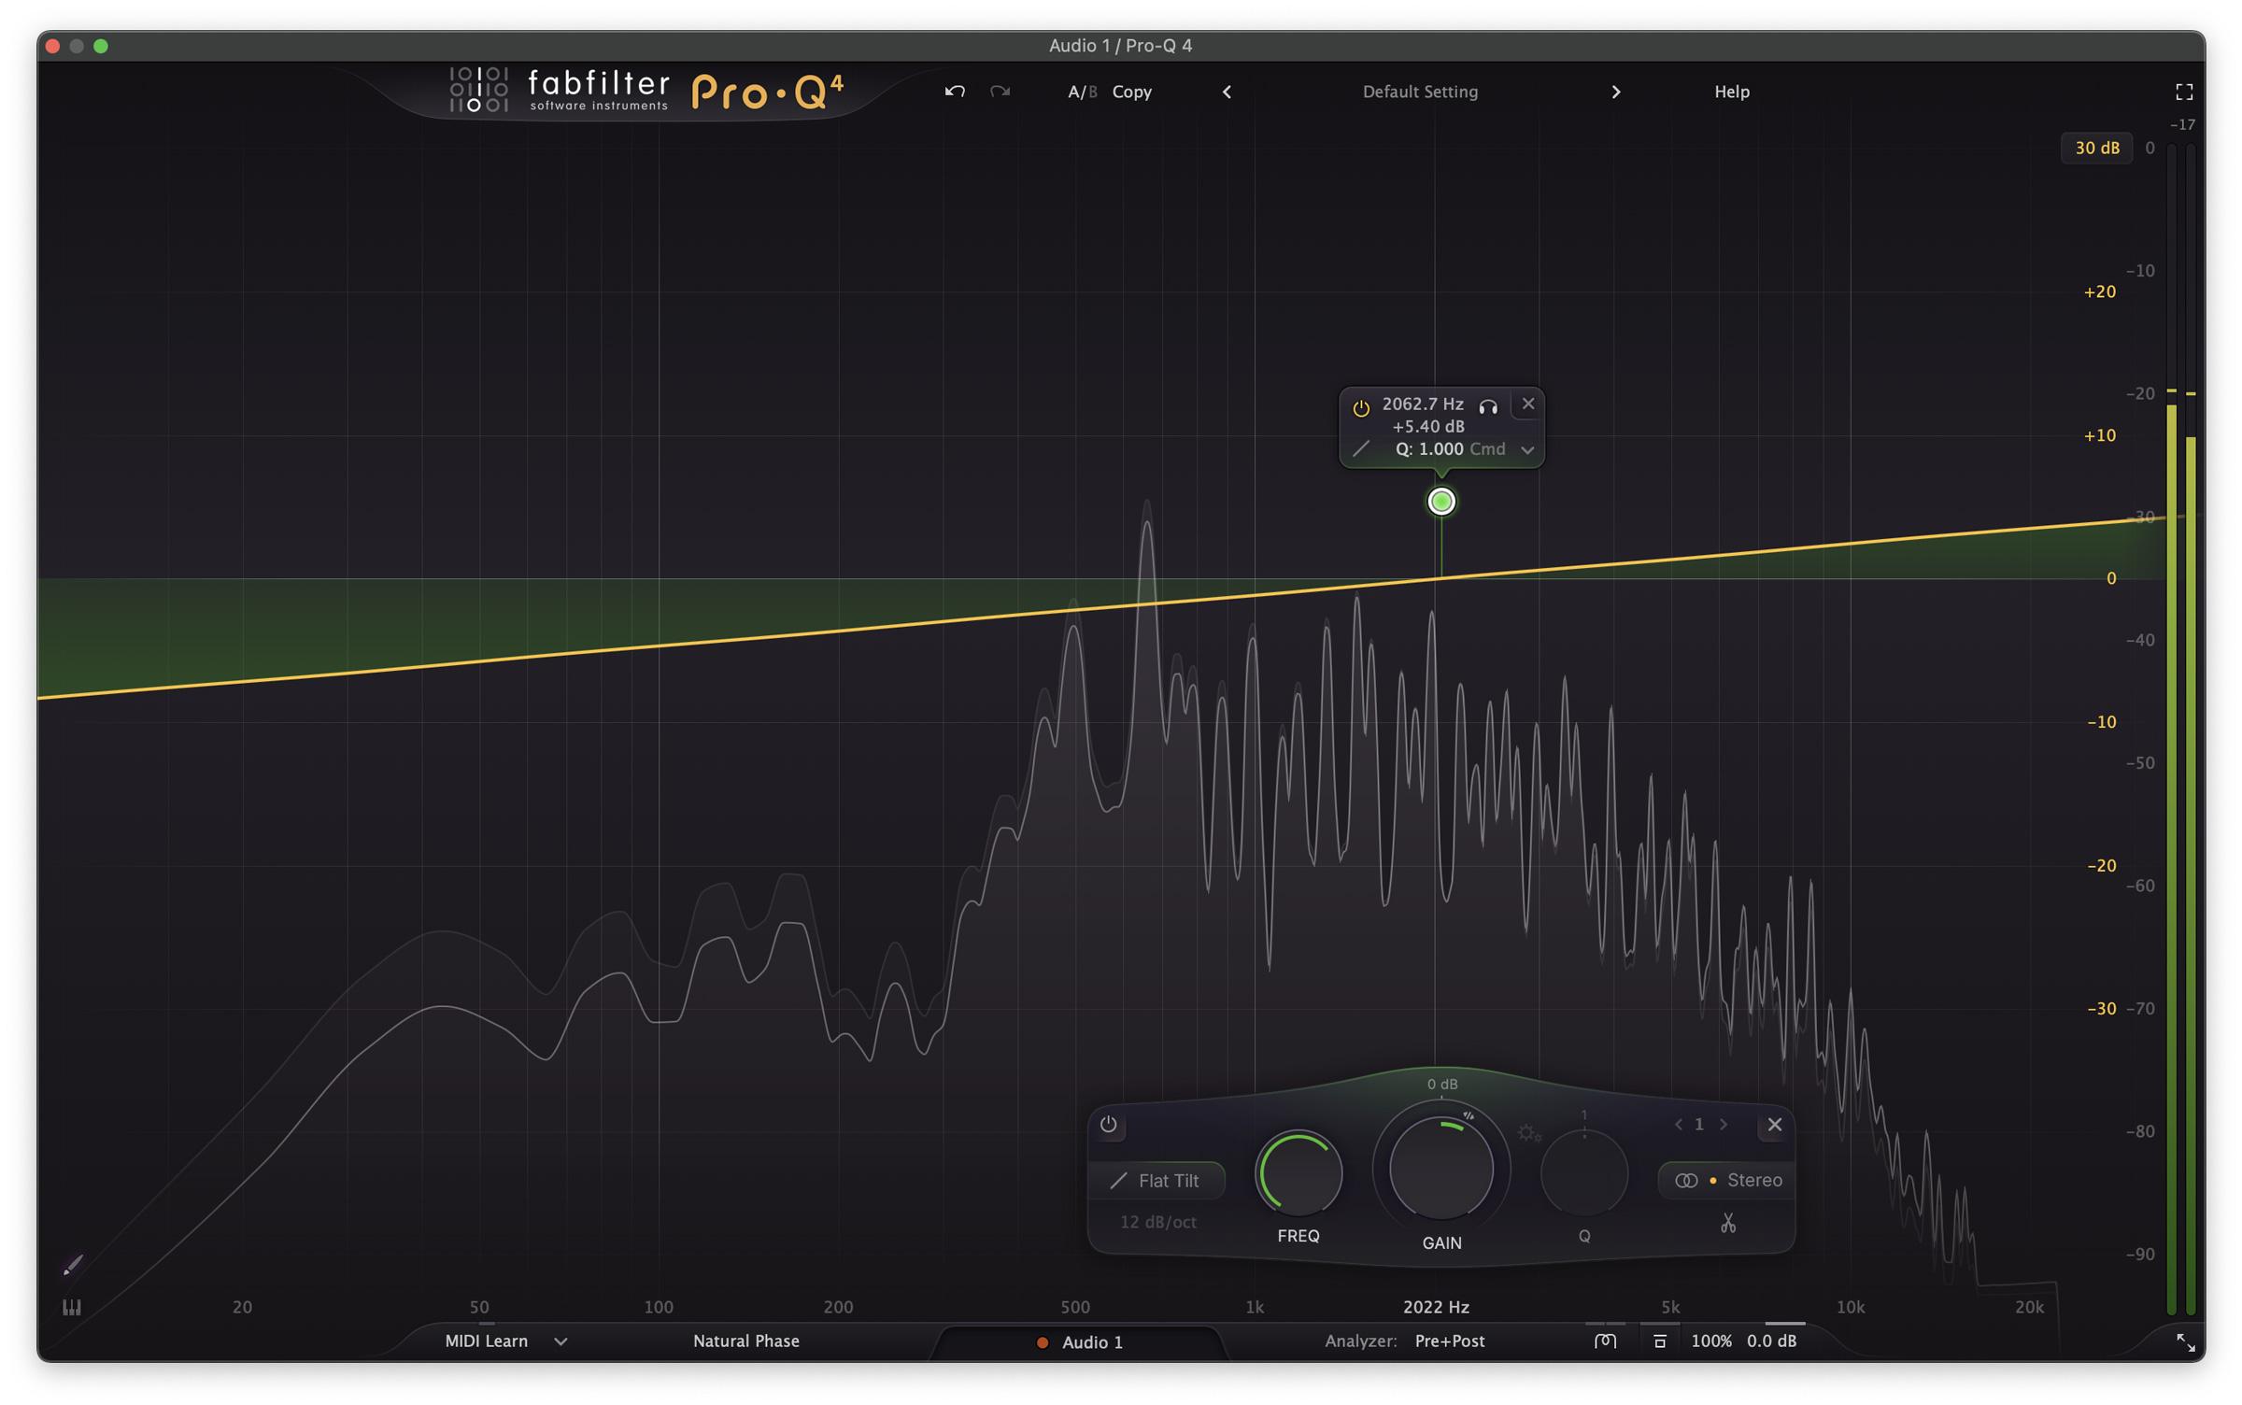Open the Default Setting preset menu
Screen dimensions: 2242x1405
pos(1420,92)
